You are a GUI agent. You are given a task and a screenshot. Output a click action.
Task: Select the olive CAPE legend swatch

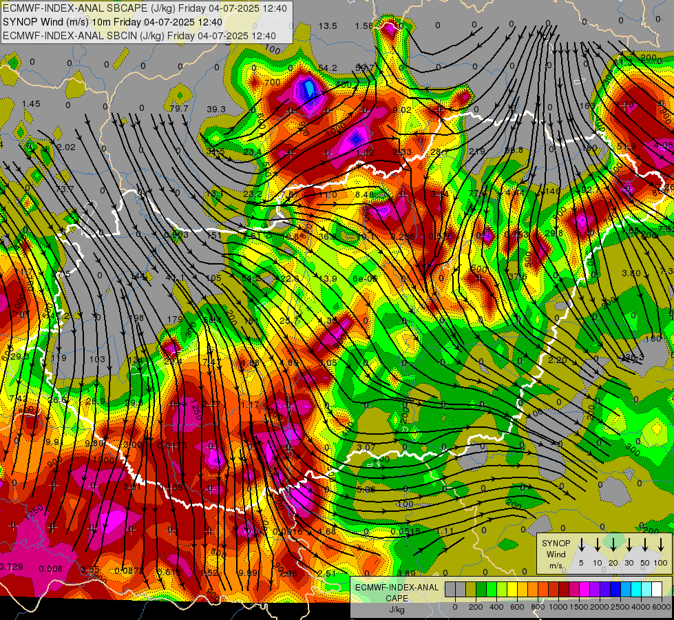point(471,589)
